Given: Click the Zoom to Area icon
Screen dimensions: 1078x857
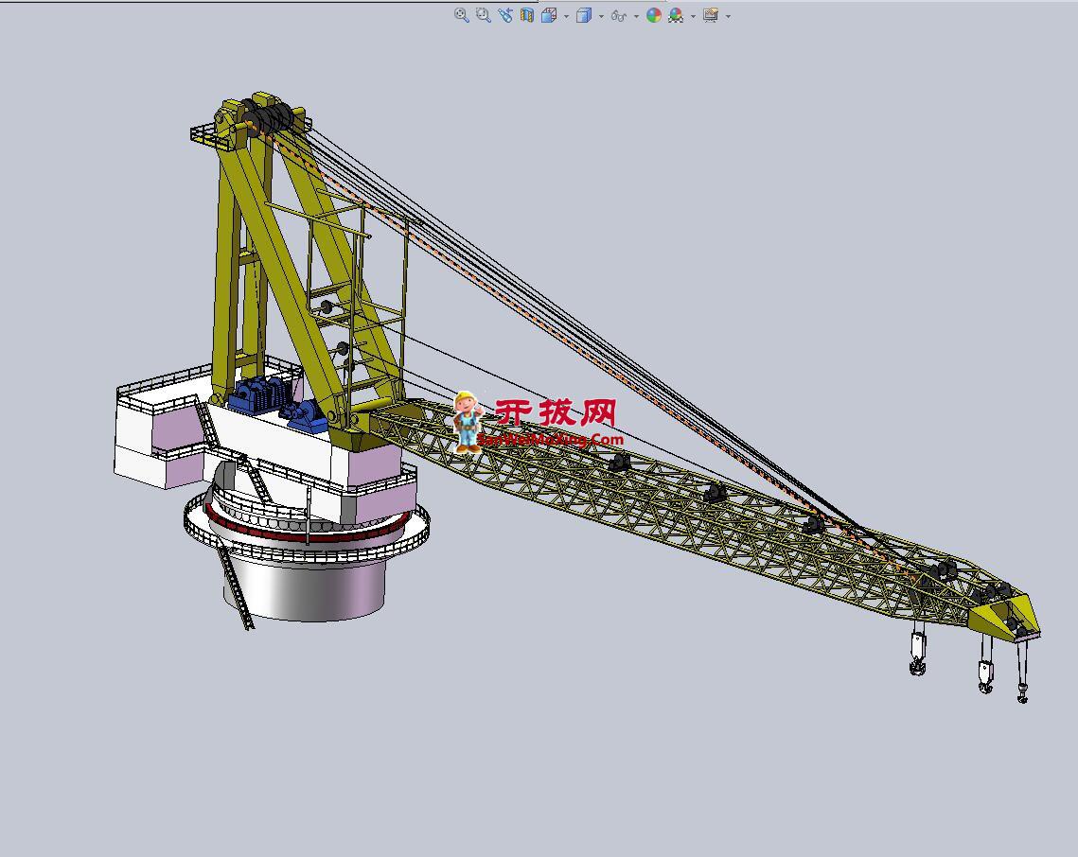Looking at the screenshot, I should pyautogui.click(x=484, y=15).
